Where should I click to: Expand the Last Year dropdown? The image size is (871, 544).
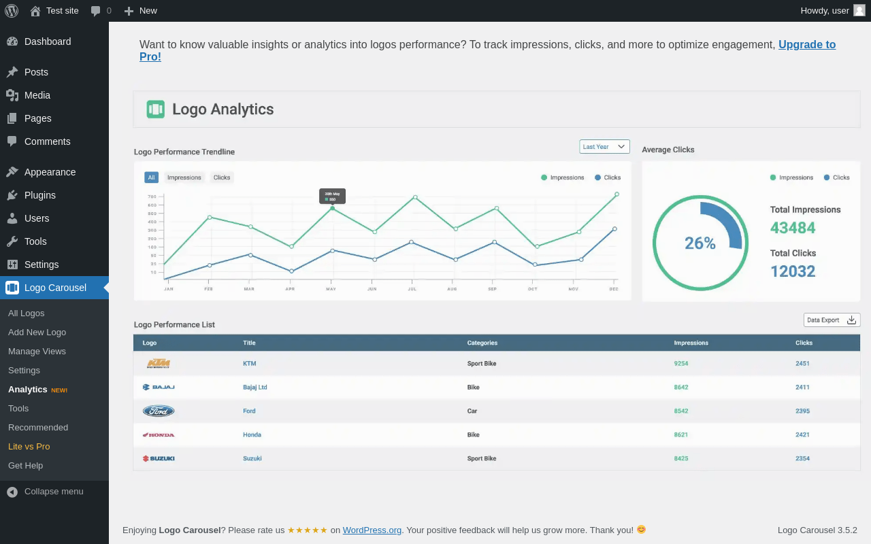pos(604,147)
